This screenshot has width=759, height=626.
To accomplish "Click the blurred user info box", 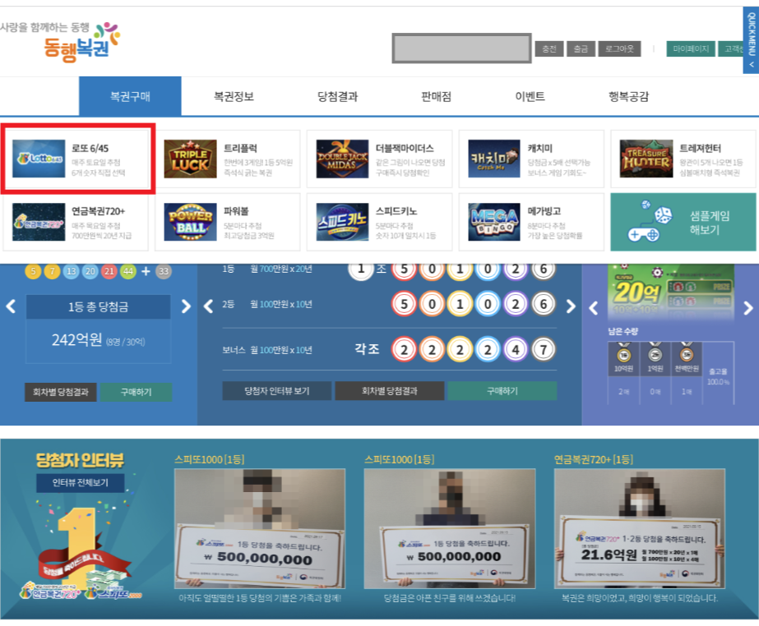I will tap(462, 48).
